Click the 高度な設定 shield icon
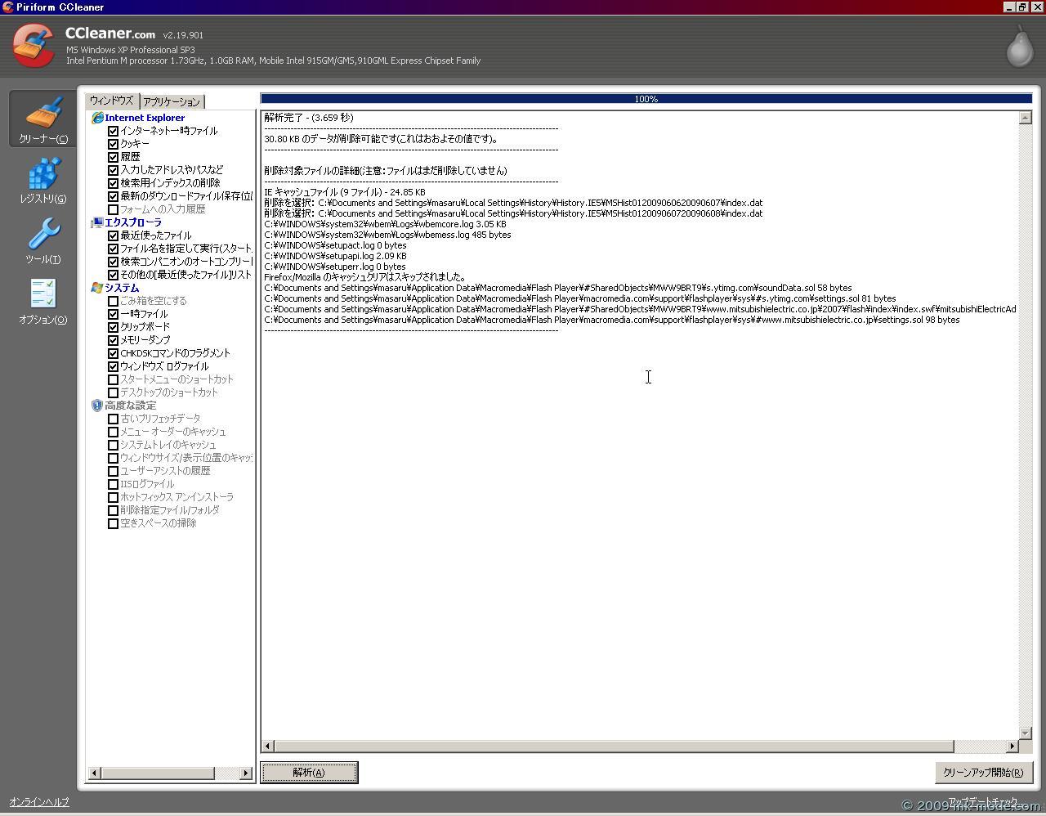This screenshot has width=1046, height=816. (x=97, y=406)
